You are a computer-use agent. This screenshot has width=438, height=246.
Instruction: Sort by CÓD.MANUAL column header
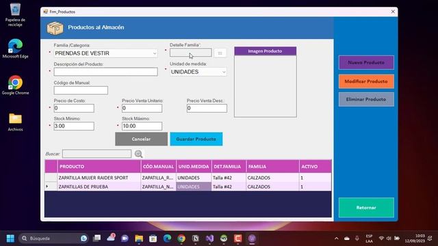click(x=158, y=167)
